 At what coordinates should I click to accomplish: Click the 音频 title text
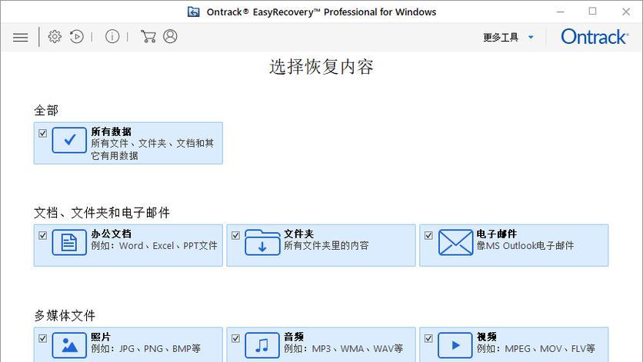[294, 337]
